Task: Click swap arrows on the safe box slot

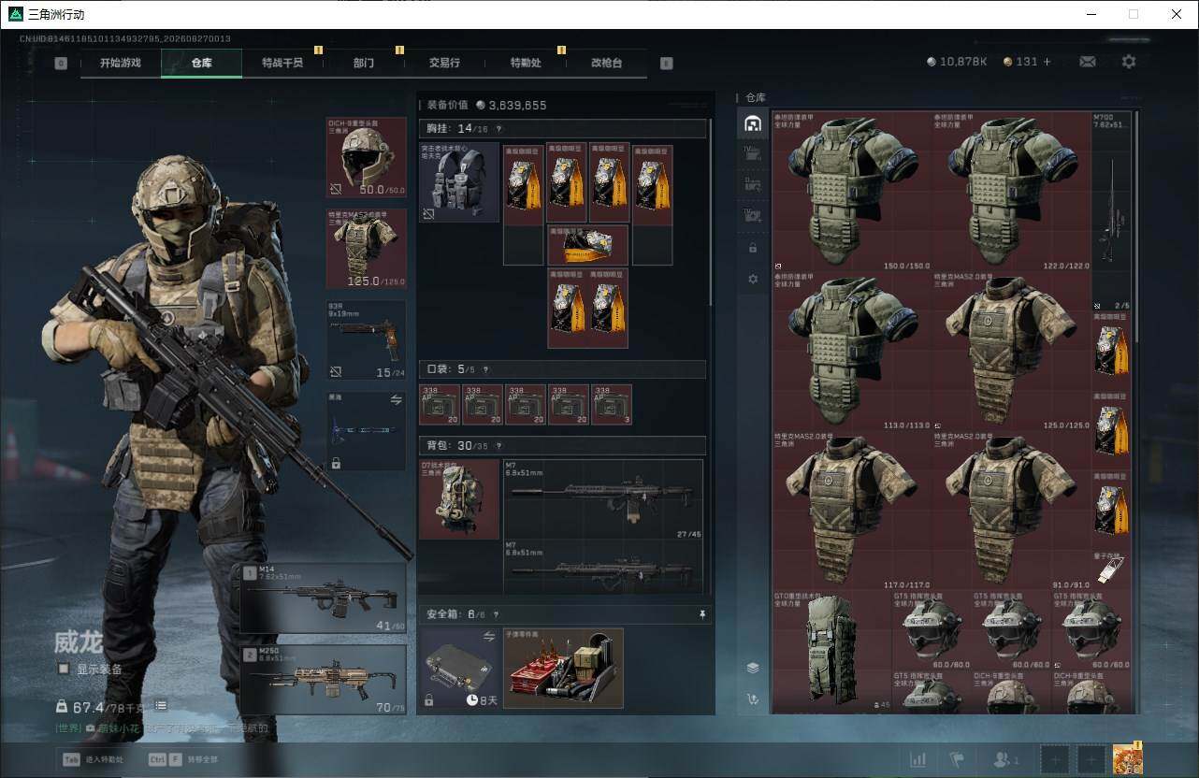Action: point(487,636)
